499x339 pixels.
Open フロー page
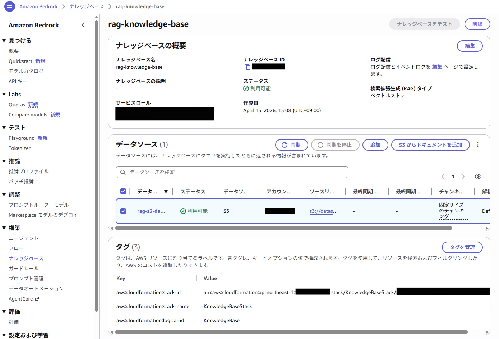16,248
